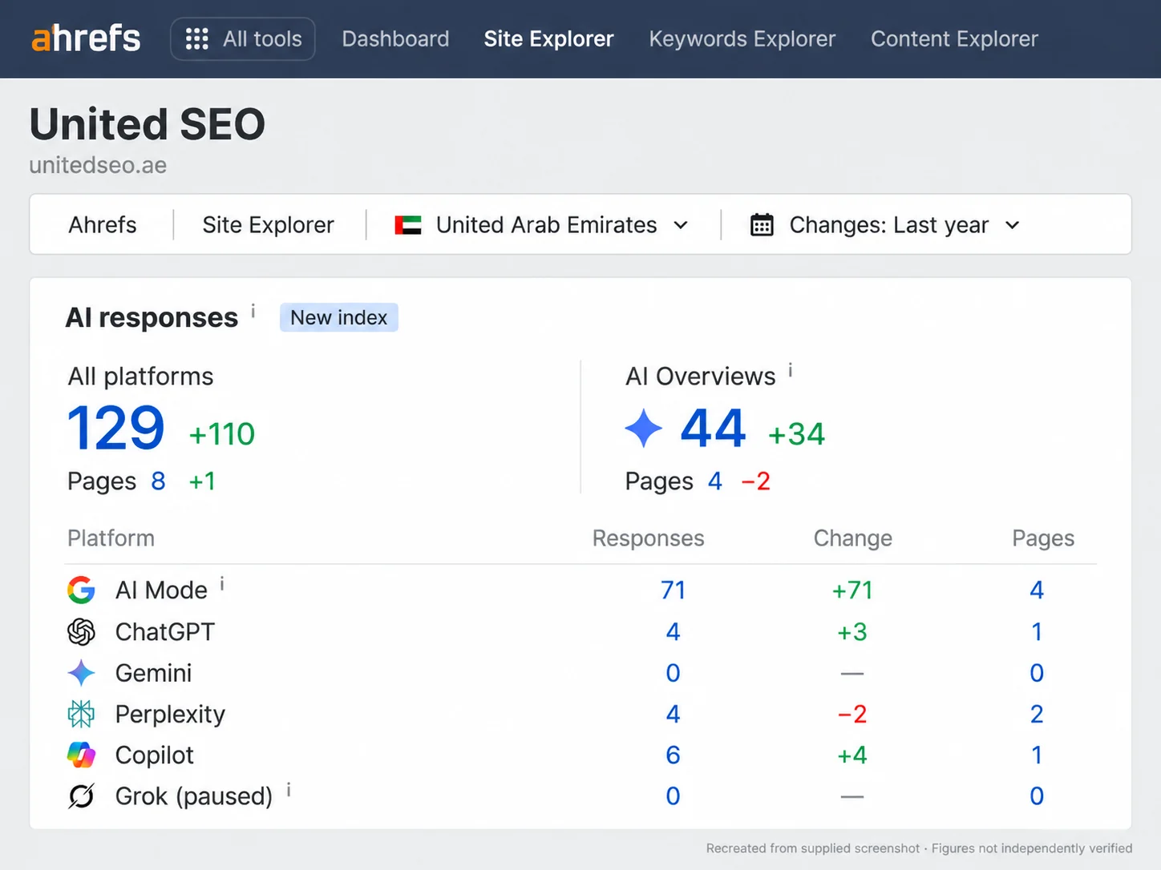Open the Changes: Last year dropdown

point(885,225)
